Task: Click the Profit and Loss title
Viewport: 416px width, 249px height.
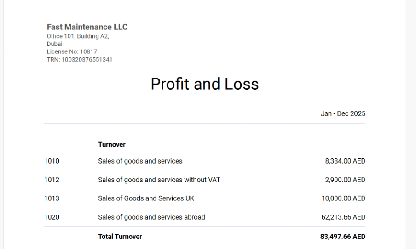Action: tap(205, 84)
